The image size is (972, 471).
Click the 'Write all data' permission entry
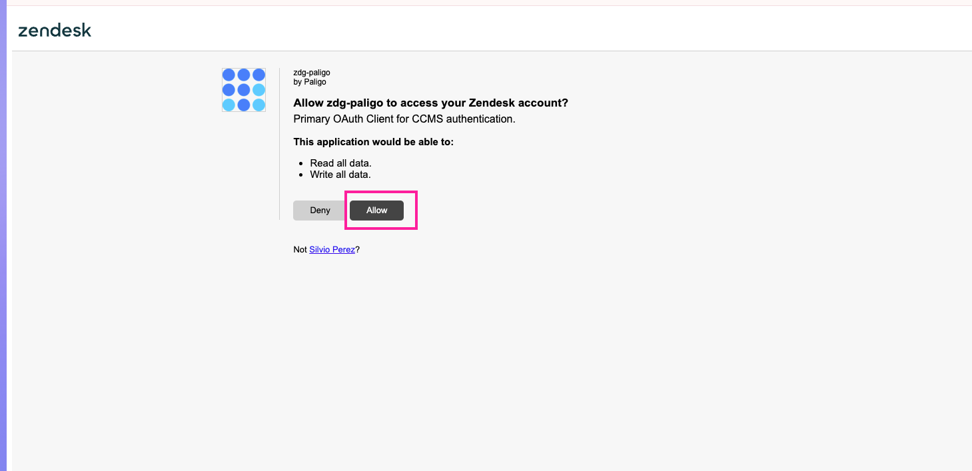point(340,174)
